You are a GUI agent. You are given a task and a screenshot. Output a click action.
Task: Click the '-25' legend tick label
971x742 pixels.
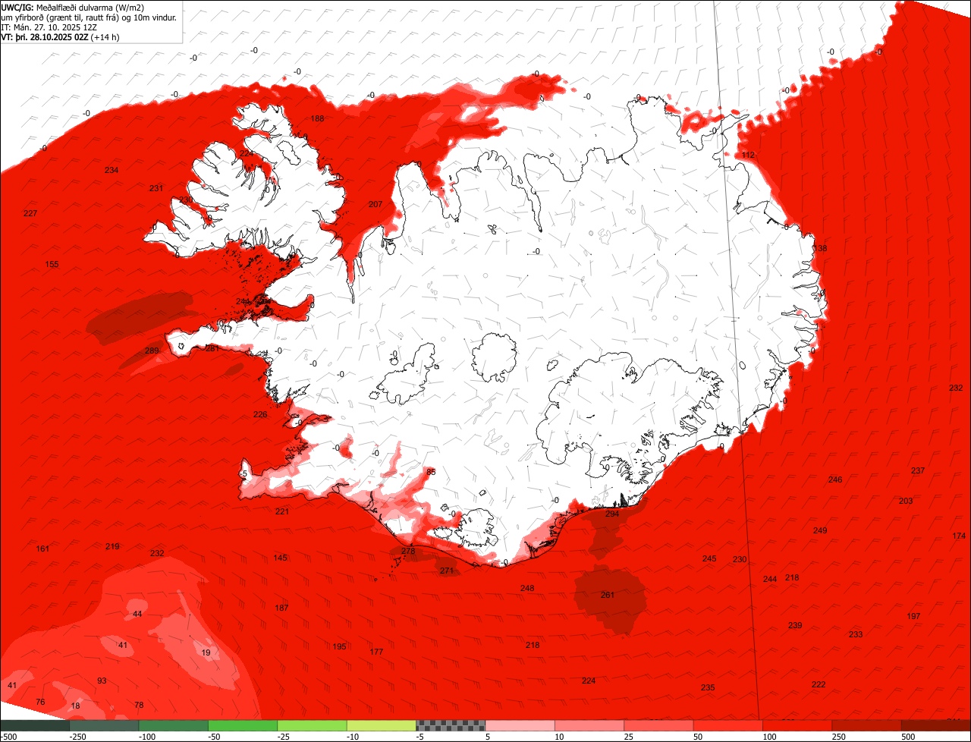[285, 737]
